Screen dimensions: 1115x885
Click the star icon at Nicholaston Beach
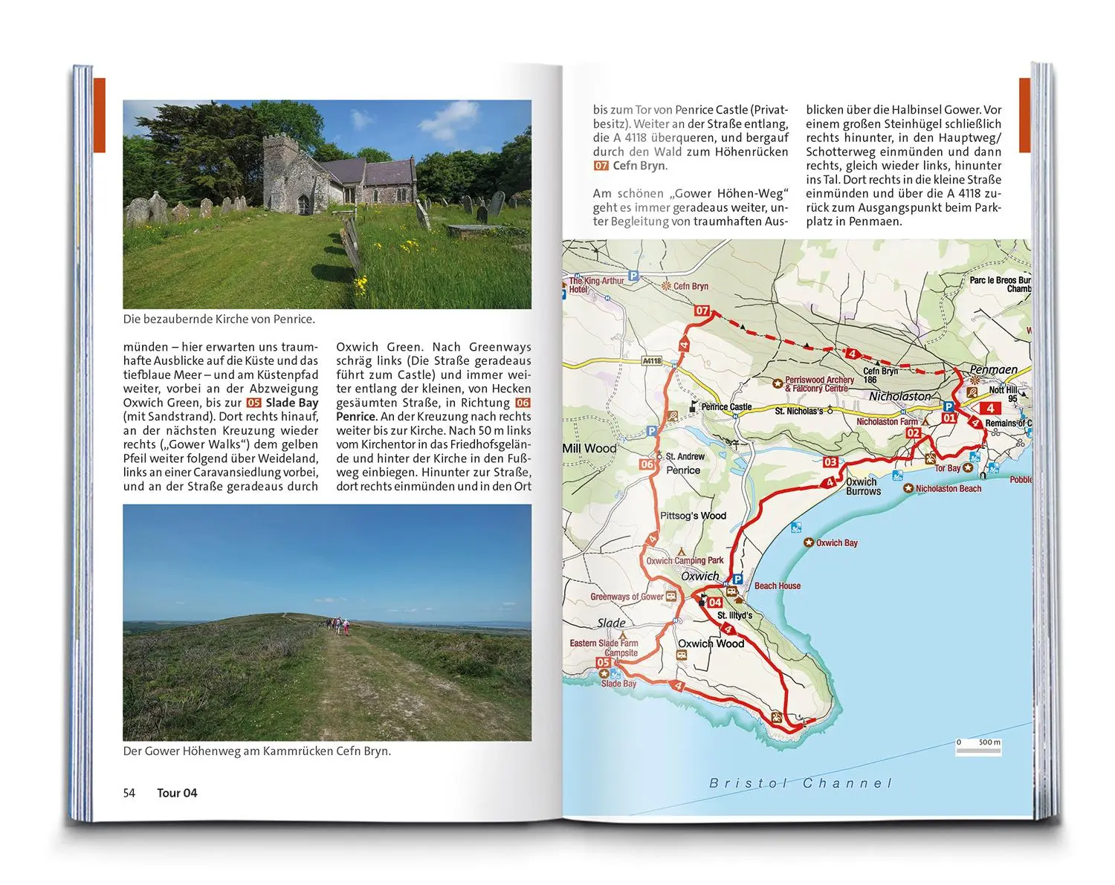tap(908, 488)
